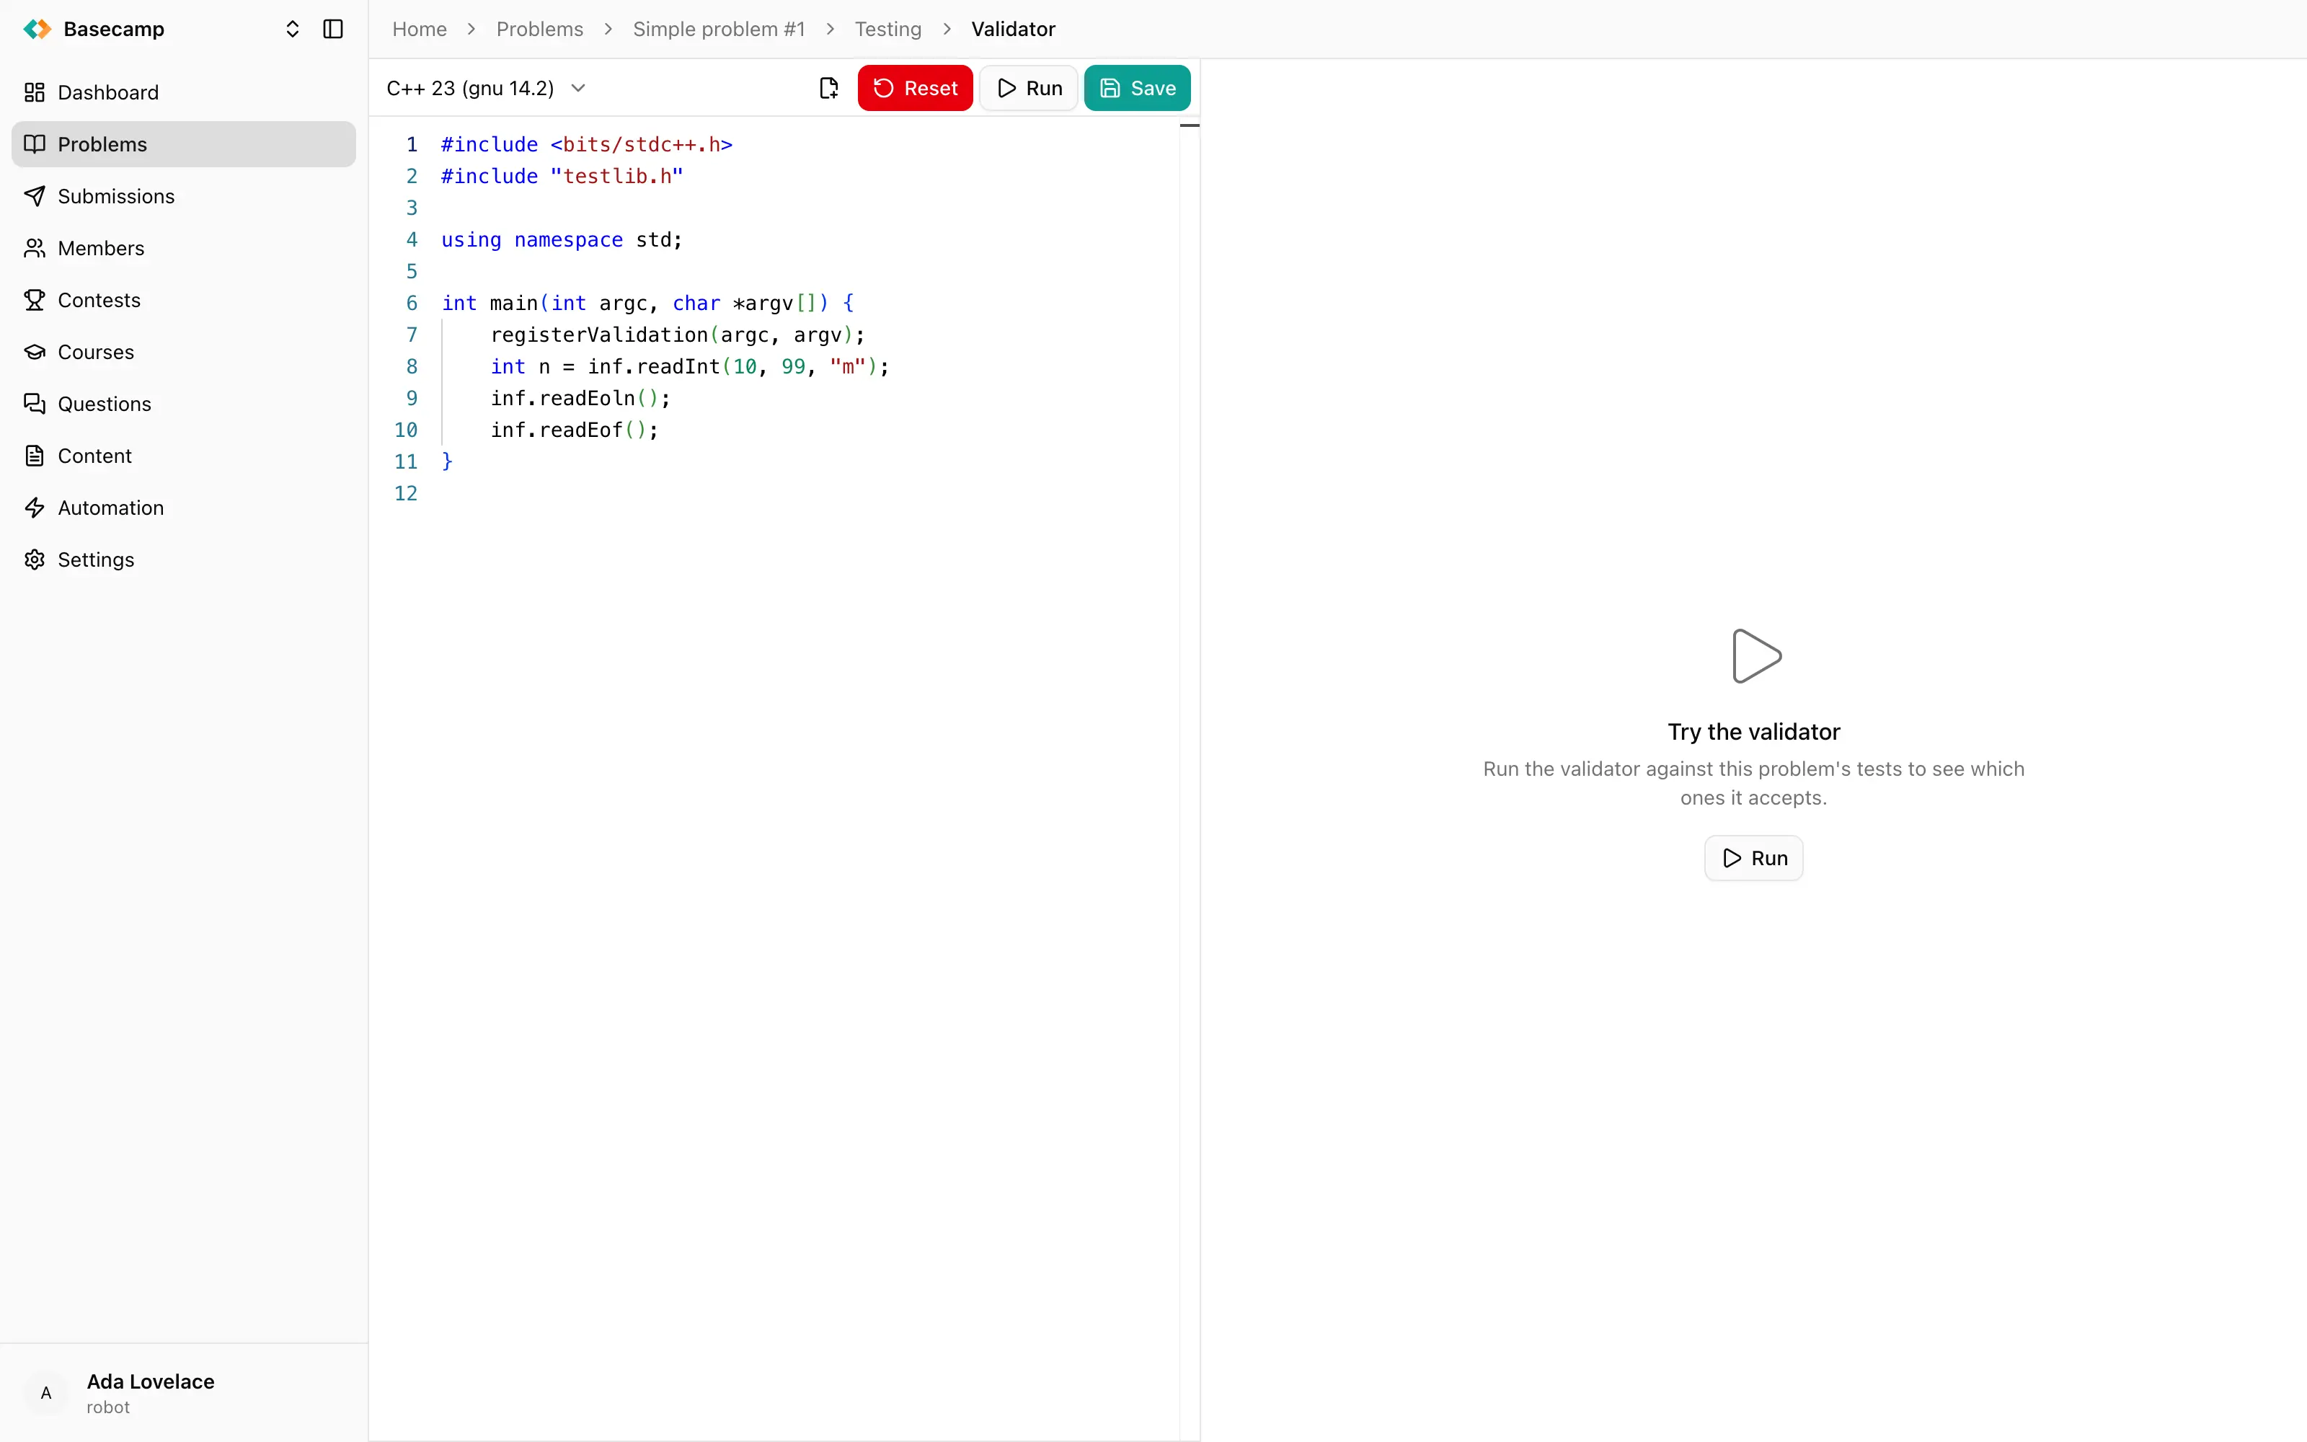Open the Courses section
The width and height of the screenshot is (2307, 1442).
(x=183, y=352)
